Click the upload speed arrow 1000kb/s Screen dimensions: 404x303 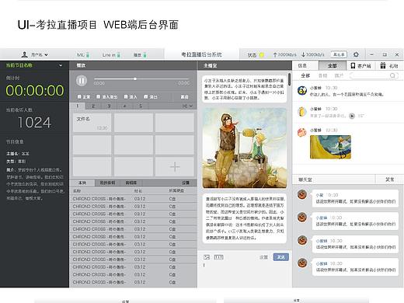point(275,54)
